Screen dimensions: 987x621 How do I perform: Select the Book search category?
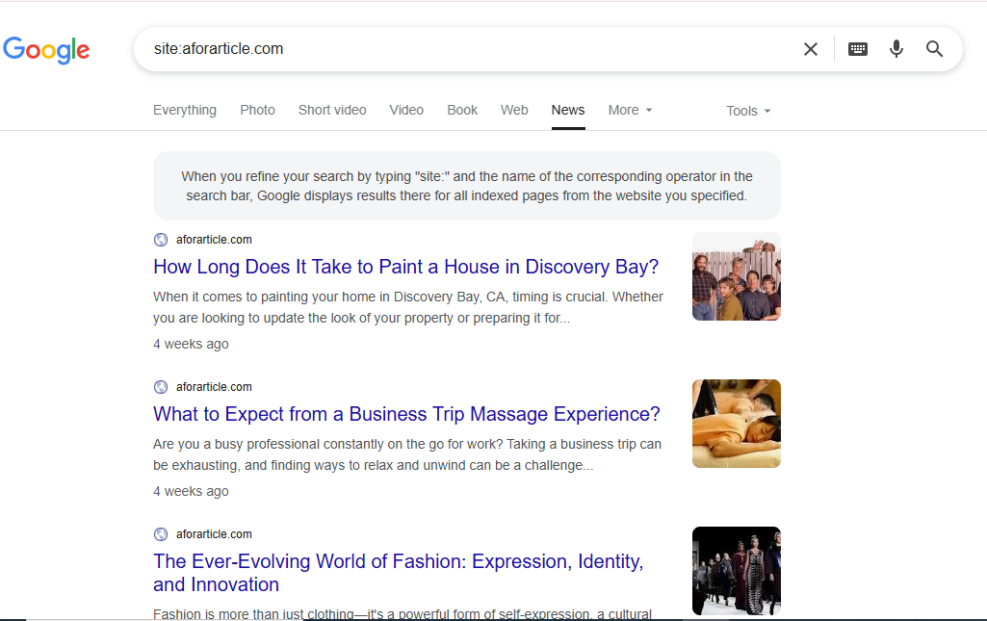(x=462, y=110)
